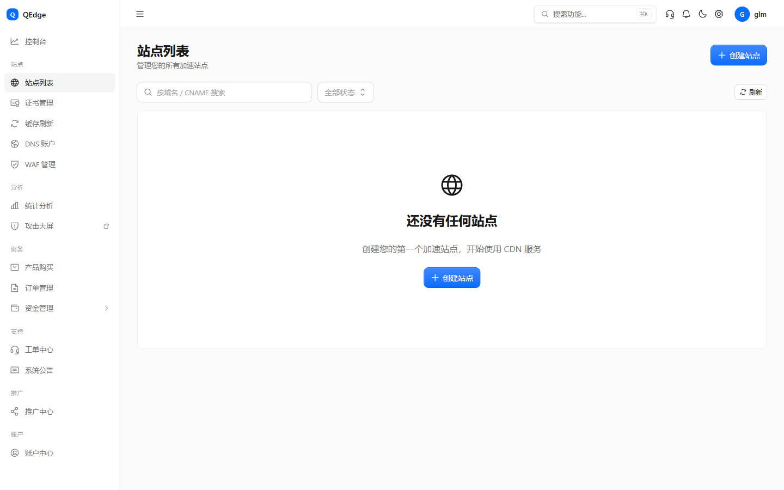Image resolution: width=784 pixels, height=490 pixels.
Task: Go to 缓存刷新 page
Action: (x=60, y=124)
